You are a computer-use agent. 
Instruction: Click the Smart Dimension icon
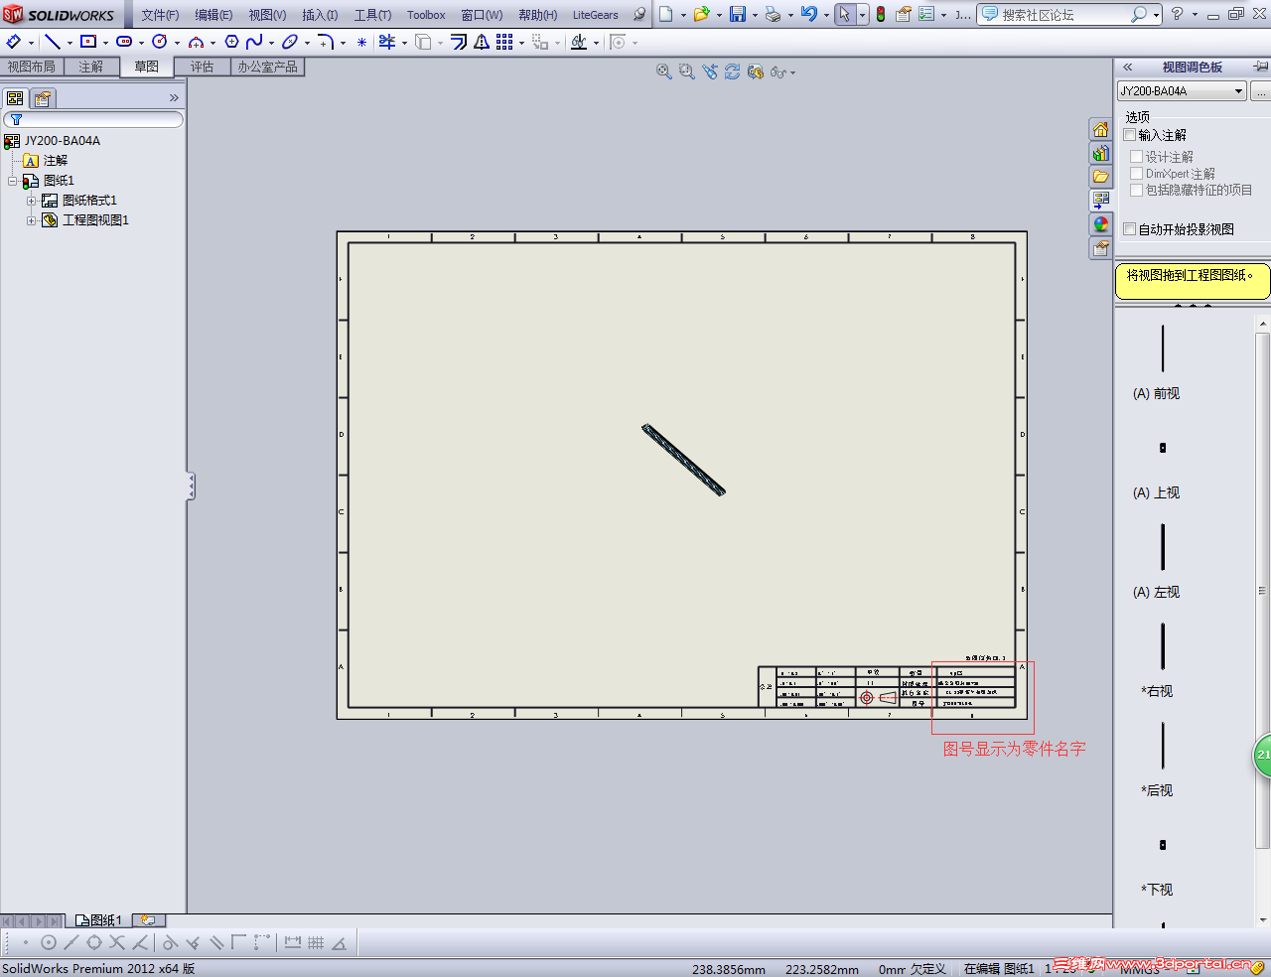pyautogui.click(x=14, y=42)
